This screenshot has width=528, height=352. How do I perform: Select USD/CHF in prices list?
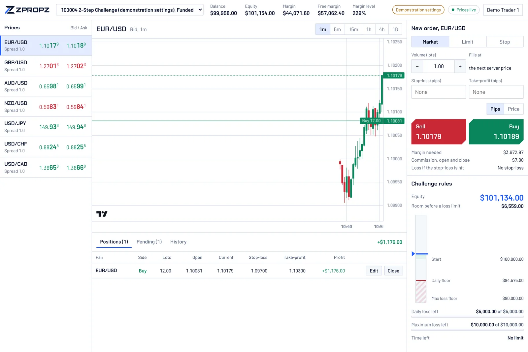46,147
